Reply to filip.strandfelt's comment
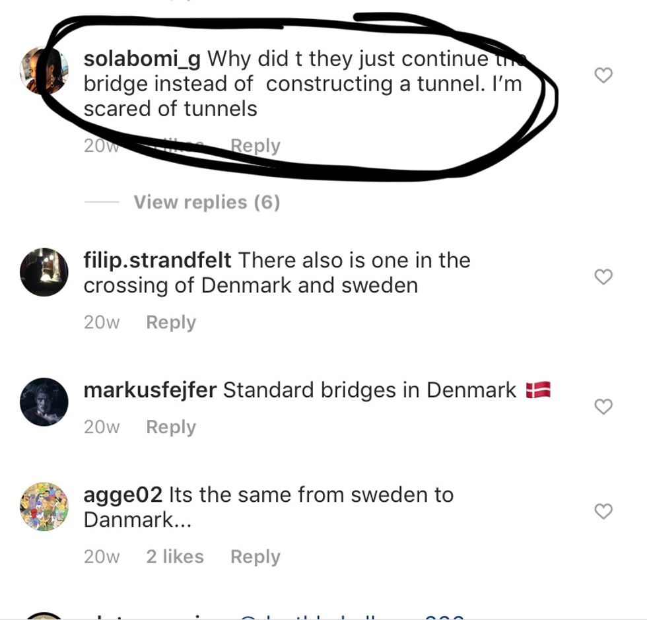 click(171, 322)
